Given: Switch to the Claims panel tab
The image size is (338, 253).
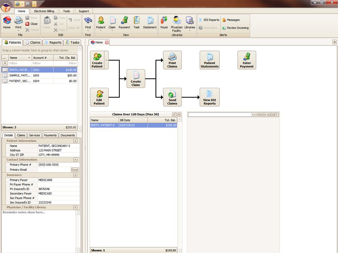Looking at the screenshot, I should pos(33,42).
